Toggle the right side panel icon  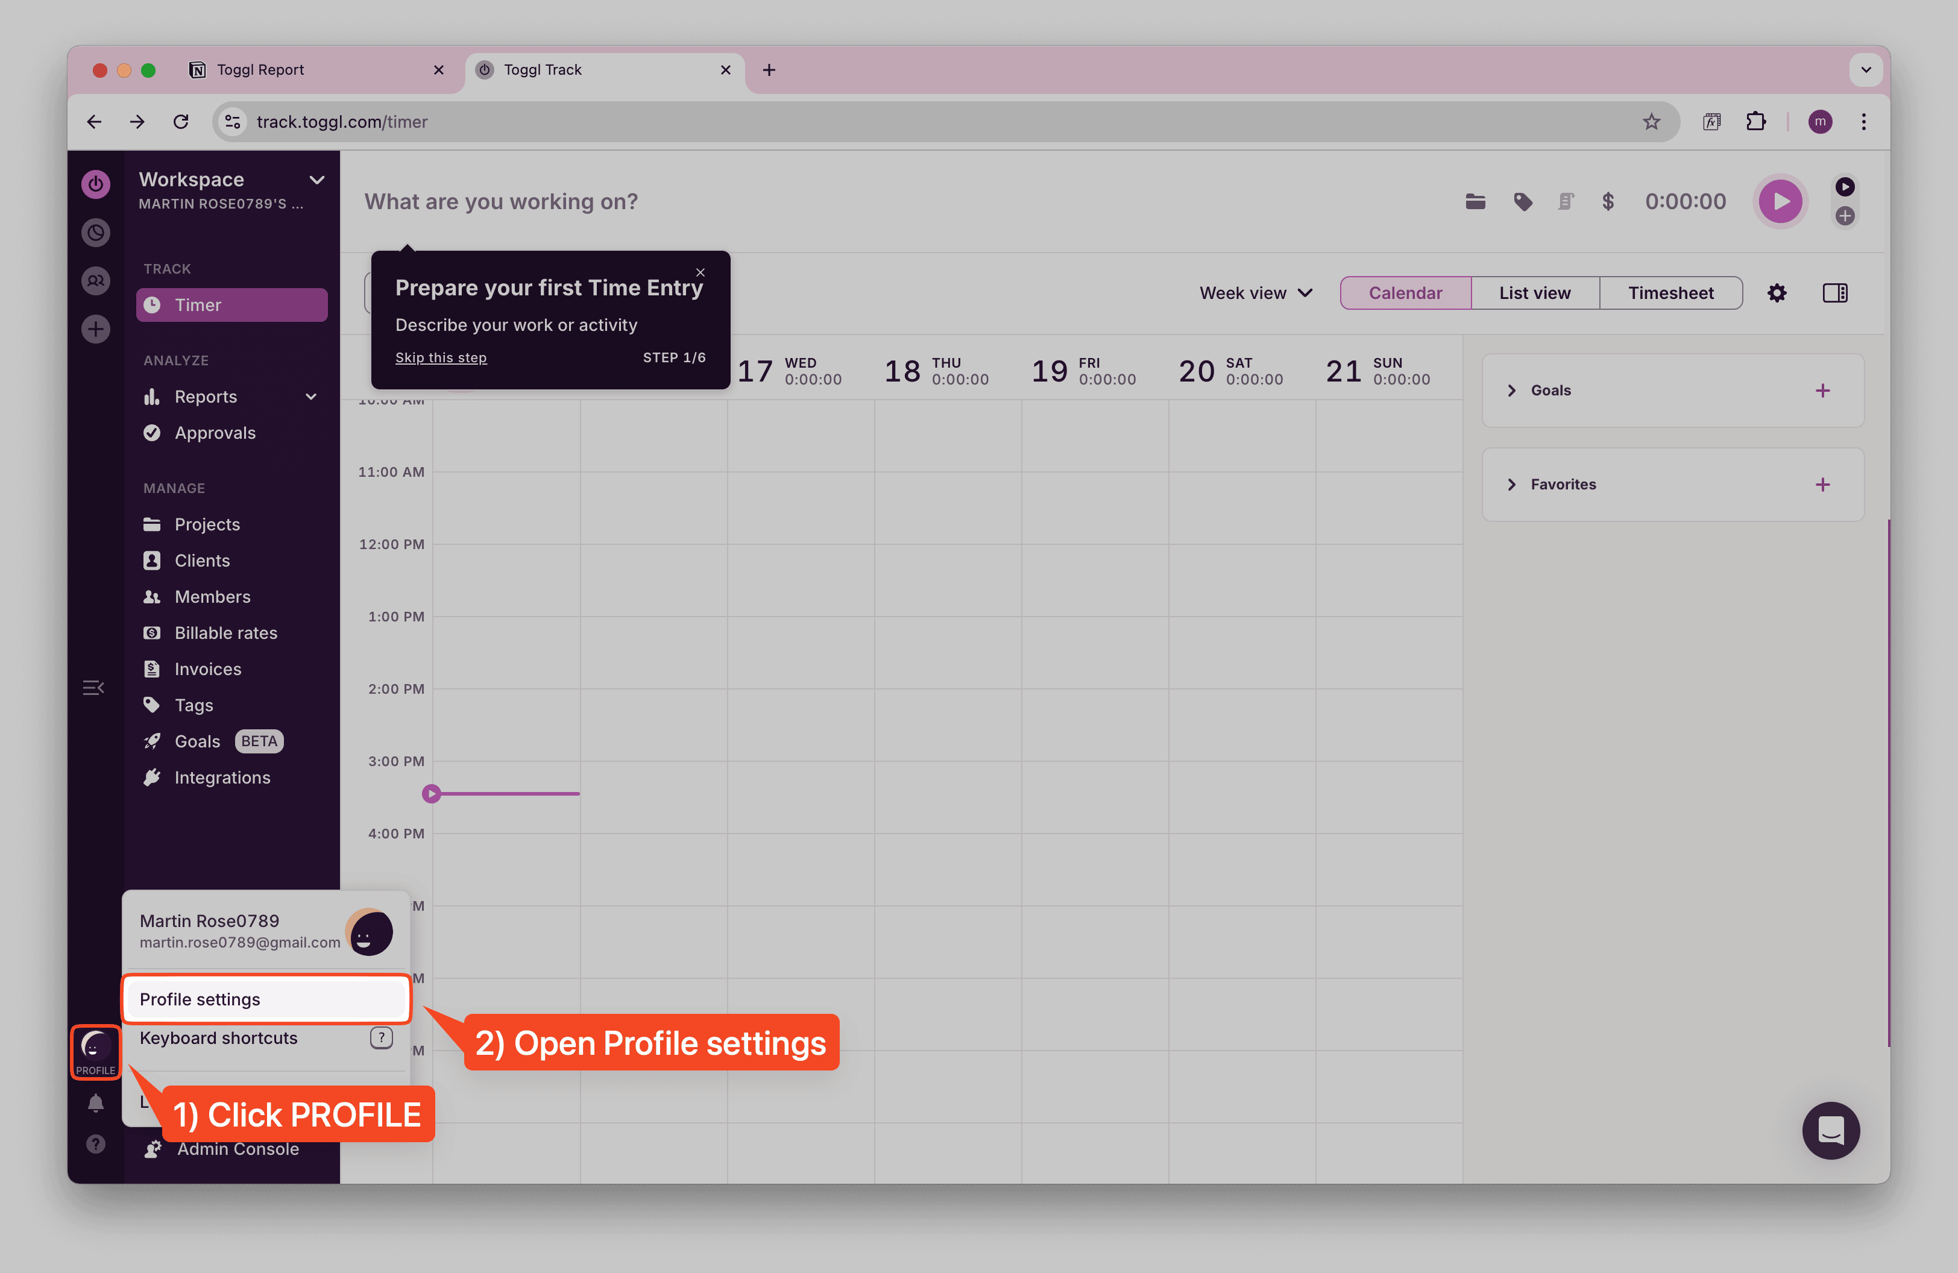(x=1834, y=293)
